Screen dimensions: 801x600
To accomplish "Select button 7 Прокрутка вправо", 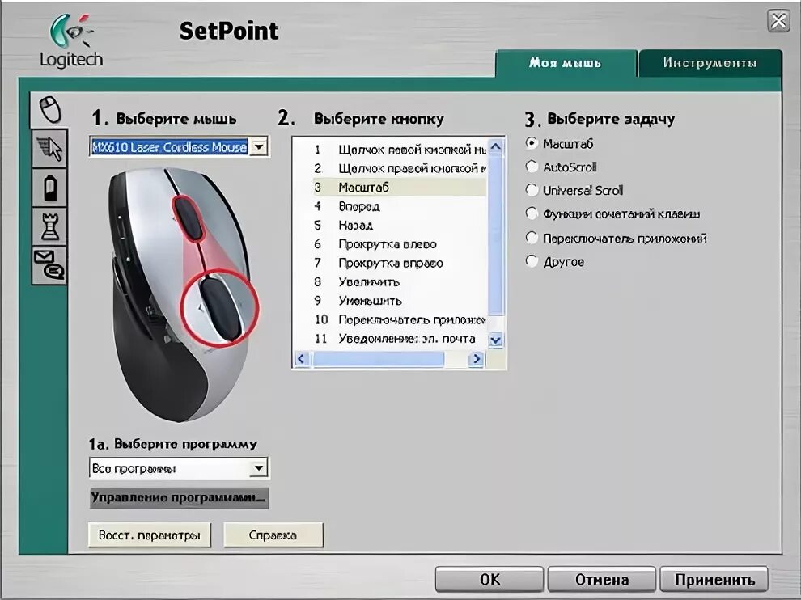I will (400, 263).
